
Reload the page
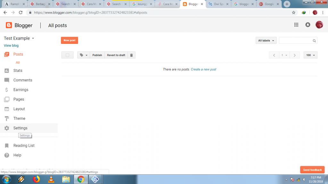[20, 12]
